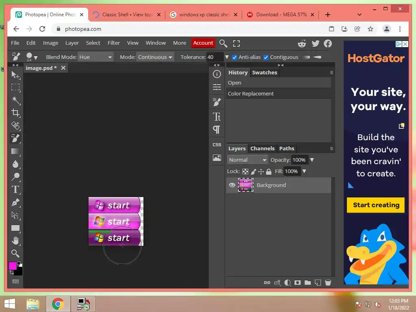Select the Path Select tool

coord(16,215)
